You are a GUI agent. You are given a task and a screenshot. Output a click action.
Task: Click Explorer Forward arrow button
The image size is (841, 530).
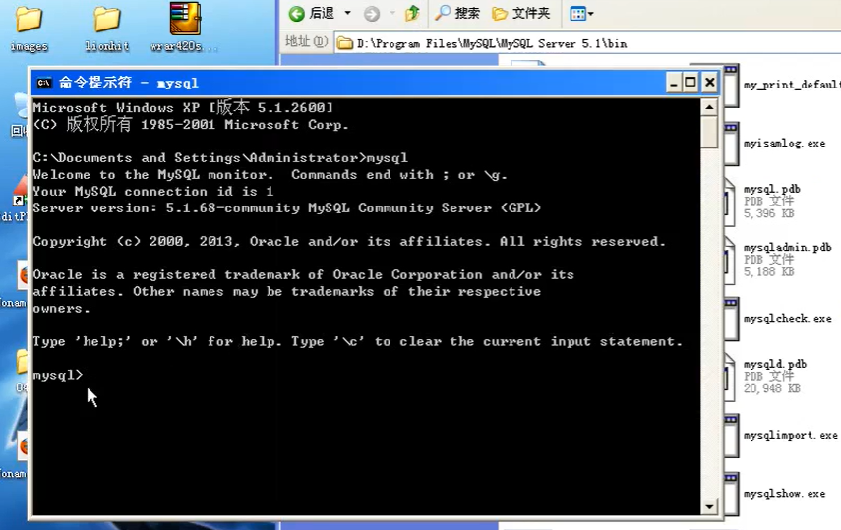click(x=372, y=14)
